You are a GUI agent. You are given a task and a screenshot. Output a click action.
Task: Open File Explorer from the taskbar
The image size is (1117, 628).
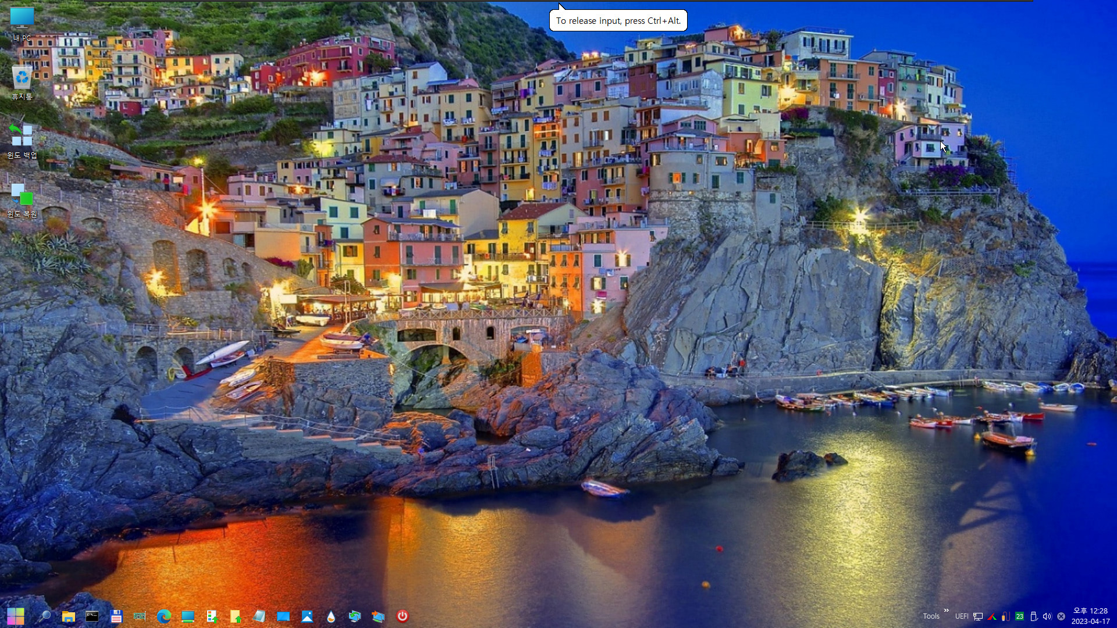69,616
